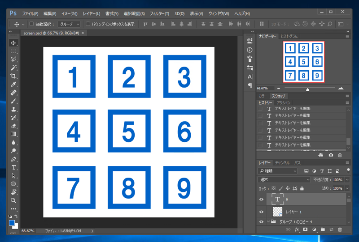This screenshot has width=359, height=242.
Task: Switch to the チャンネル tab
Action: tap(282, 163)
